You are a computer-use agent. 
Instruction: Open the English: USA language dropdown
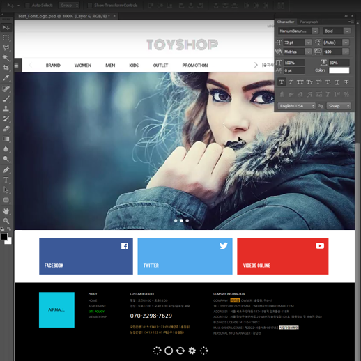click(297, 106)
